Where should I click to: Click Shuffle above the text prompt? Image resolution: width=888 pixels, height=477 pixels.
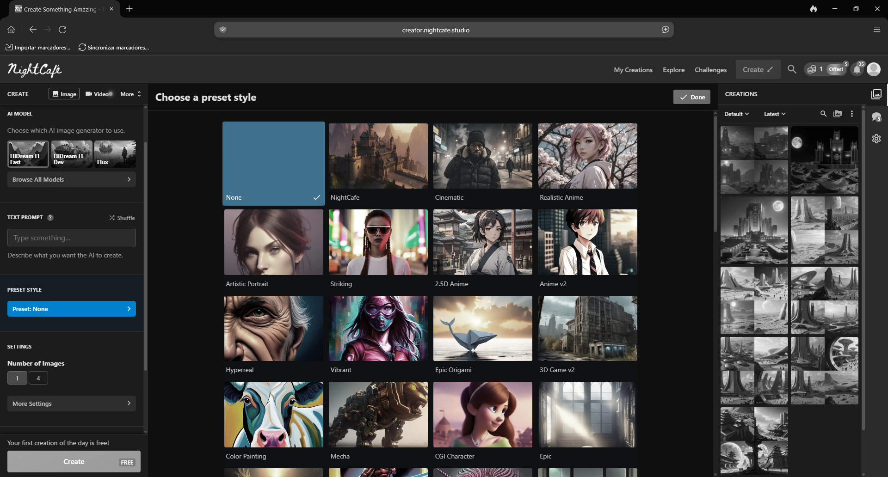tap(122, 217)
